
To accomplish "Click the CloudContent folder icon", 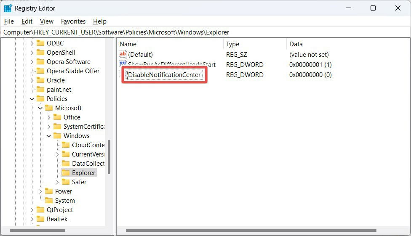I will click(66, 145).
